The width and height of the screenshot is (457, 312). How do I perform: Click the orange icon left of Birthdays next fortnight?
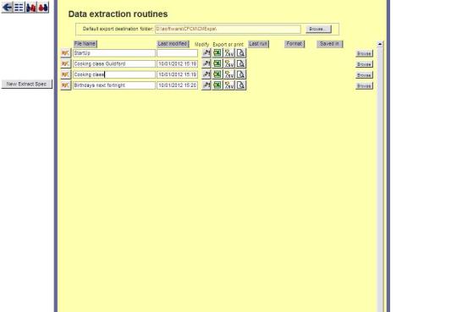(65, 85)
